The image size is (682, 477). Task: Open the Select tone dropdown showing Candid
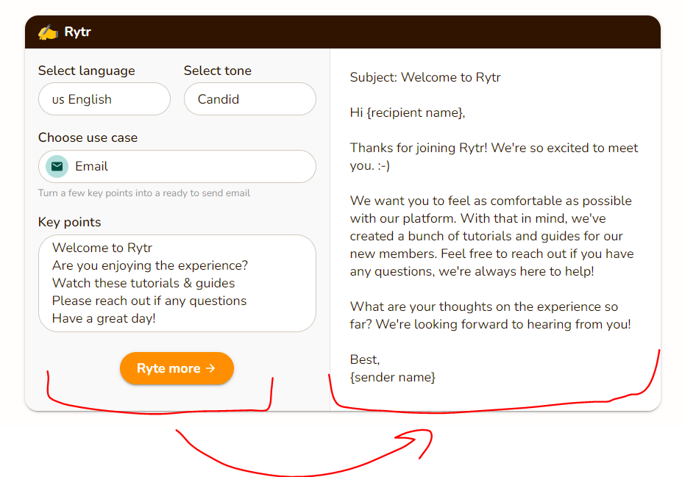(249, 98)
